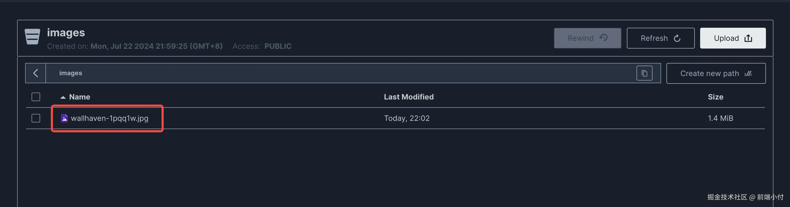
Task: Click the refresh circular arrow icon
Action: pos(677,38)
